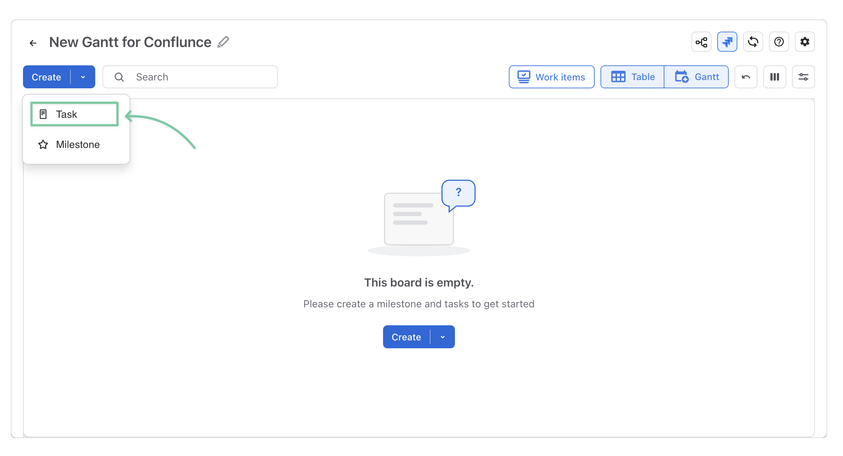Switch to Gantt view
The height and width of the screenshot is (456, 843).
(696, 77)
